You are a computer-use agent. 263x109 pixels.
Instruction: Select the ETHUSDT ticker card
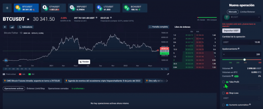53,8
